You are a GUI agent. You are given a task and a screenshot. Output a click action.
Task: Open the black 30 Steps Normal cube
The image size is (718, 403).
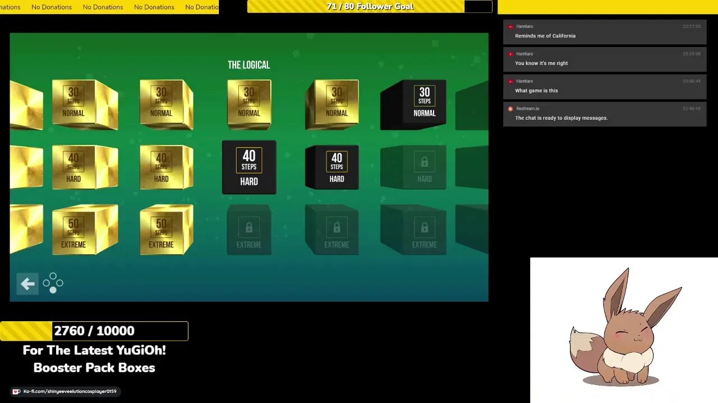pos(413,105)
